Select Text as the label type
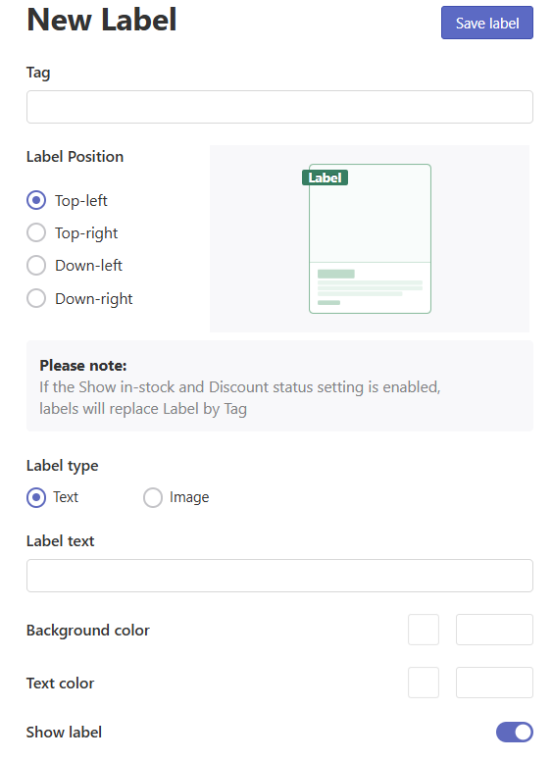The width and height of the screenshot is (552, 761). pos(36,497)
